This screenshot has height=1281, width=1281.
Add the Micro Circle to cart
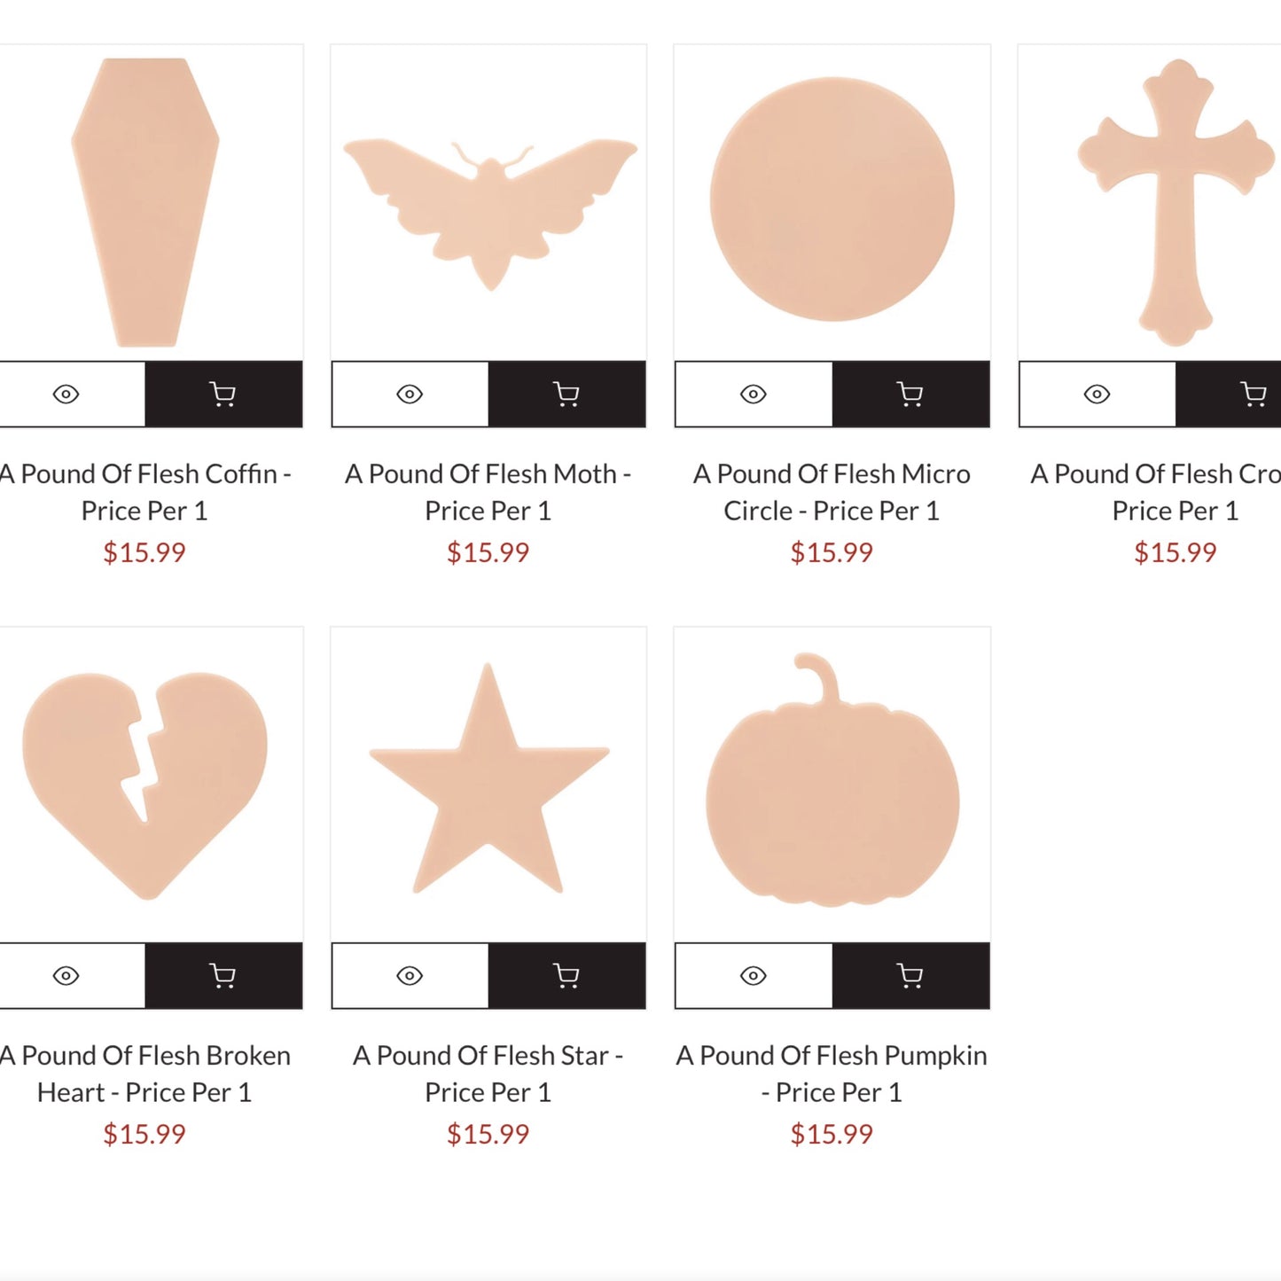click(x=910, y=394)
